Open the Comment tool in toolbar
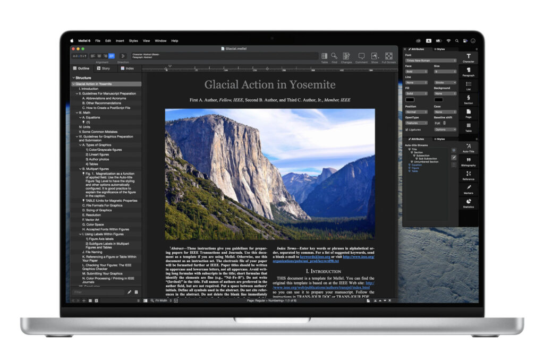 (361, 56)
